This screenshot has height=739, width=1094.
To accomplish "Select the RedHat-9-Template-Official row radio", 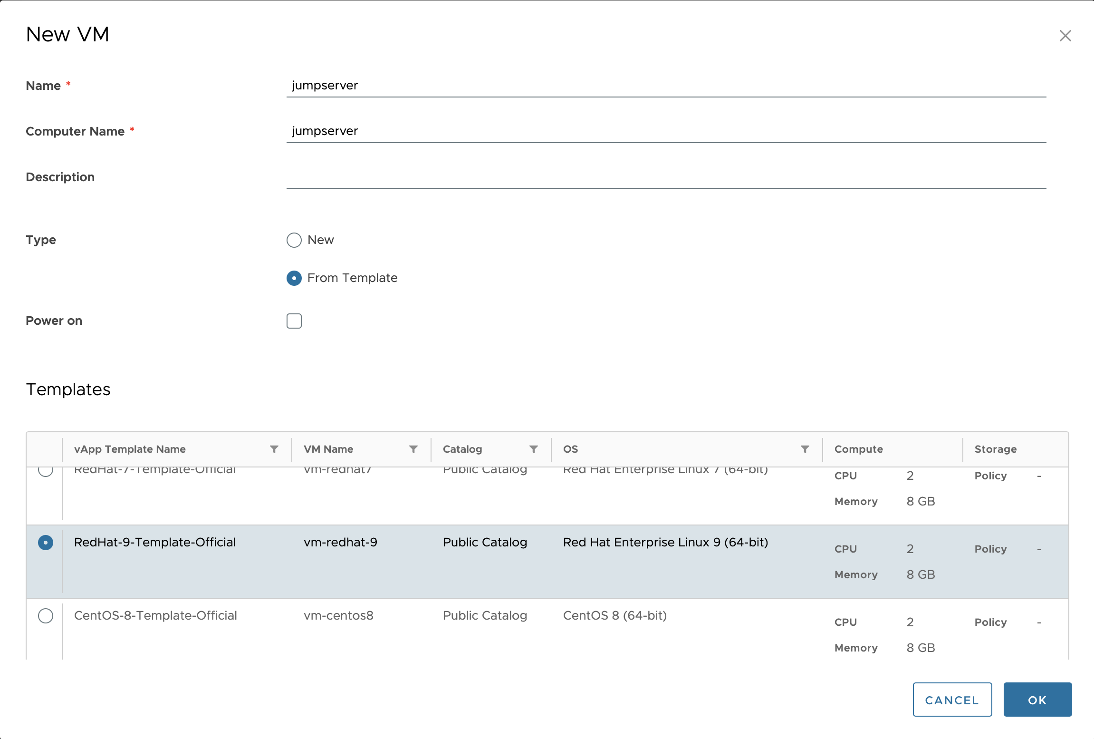I will tap(46, 543).
